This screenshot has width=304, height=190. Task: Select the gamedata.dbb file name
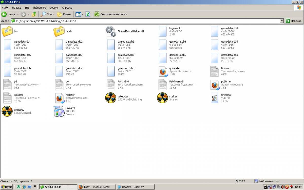coord(22,68)
